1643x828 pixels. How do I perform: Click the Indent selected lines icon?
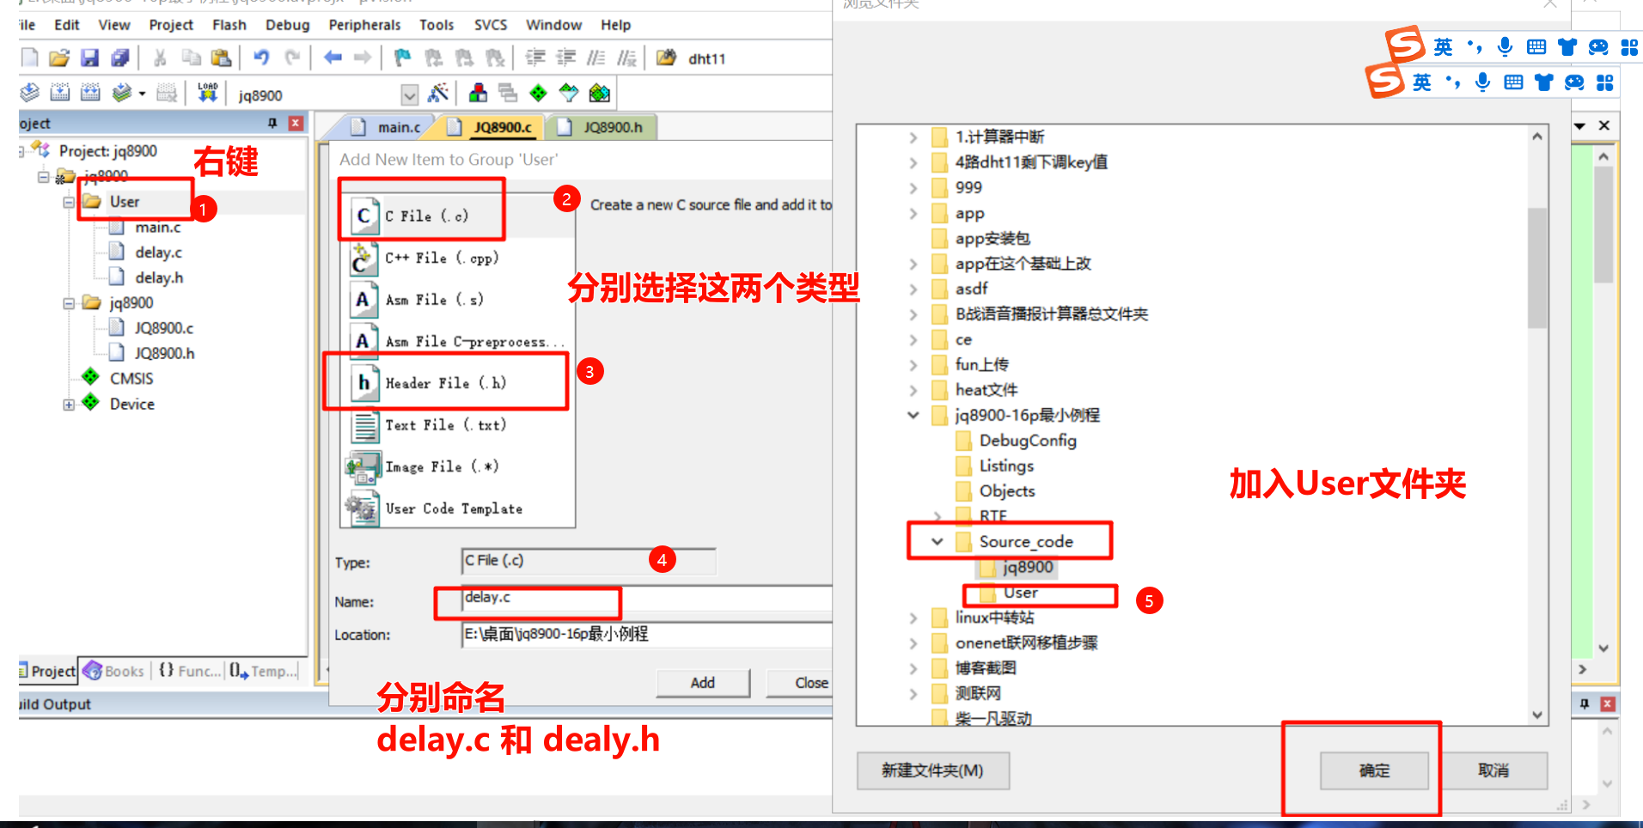pyautogui.click(x=535, y=58)
